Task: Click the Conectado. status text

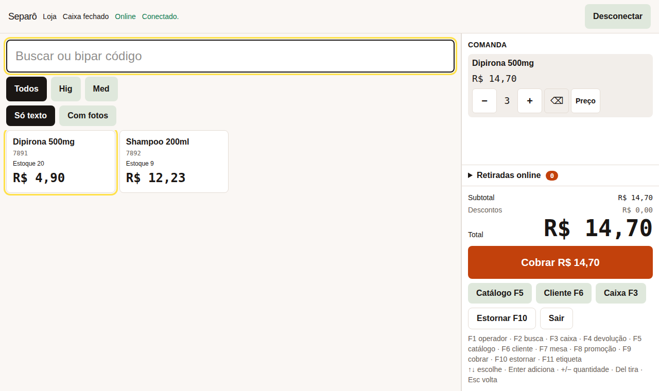Action: click(161, 16)
